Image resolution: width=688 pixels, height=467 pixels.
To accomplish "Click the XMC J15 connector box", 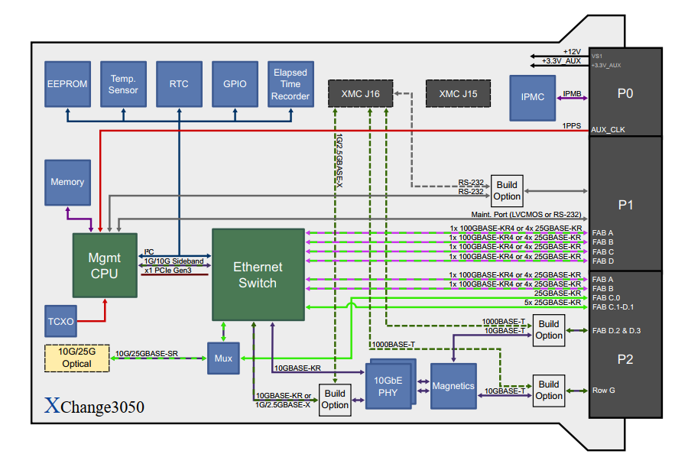I will (458, 93).
